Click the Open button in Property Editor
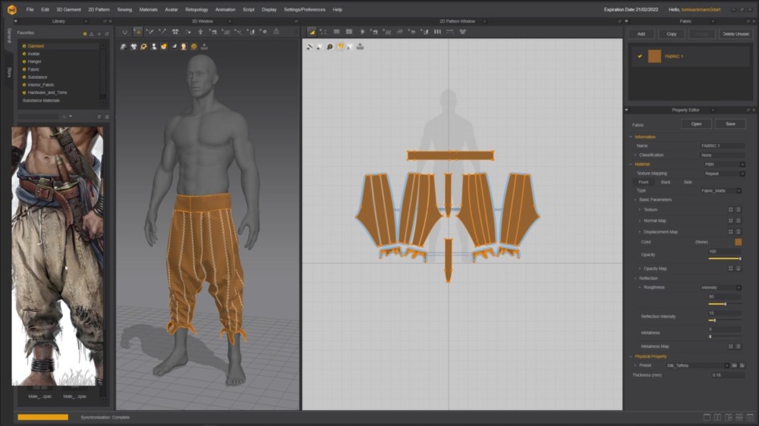The image size is (759, 426). tap(696, 124)
